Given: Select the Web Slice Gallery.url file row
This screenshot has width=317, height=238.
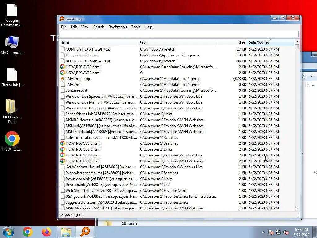Looking at the screenshot, I should pos(177,191).
